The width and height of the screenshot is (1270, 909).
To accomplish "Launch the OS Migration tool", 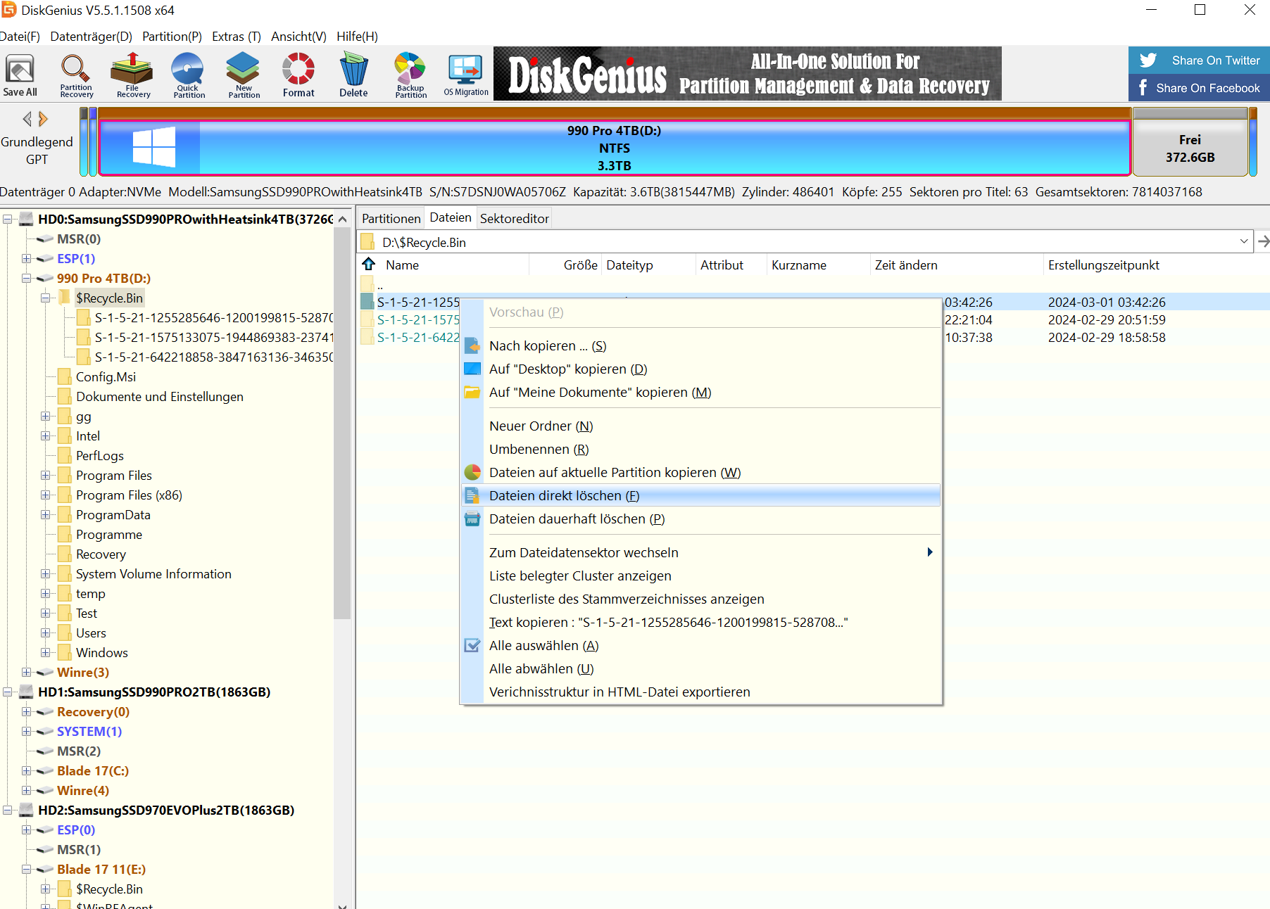I will (x=466, y=75).
